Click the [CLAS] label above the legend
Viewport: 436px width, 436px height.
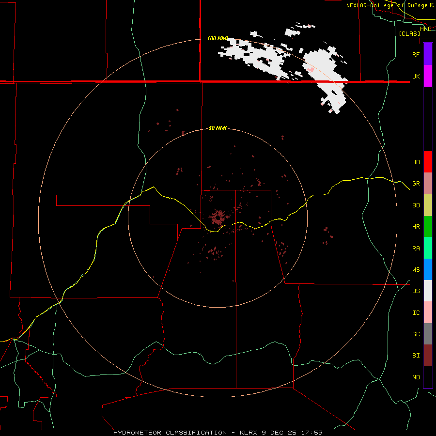(409, 33)
